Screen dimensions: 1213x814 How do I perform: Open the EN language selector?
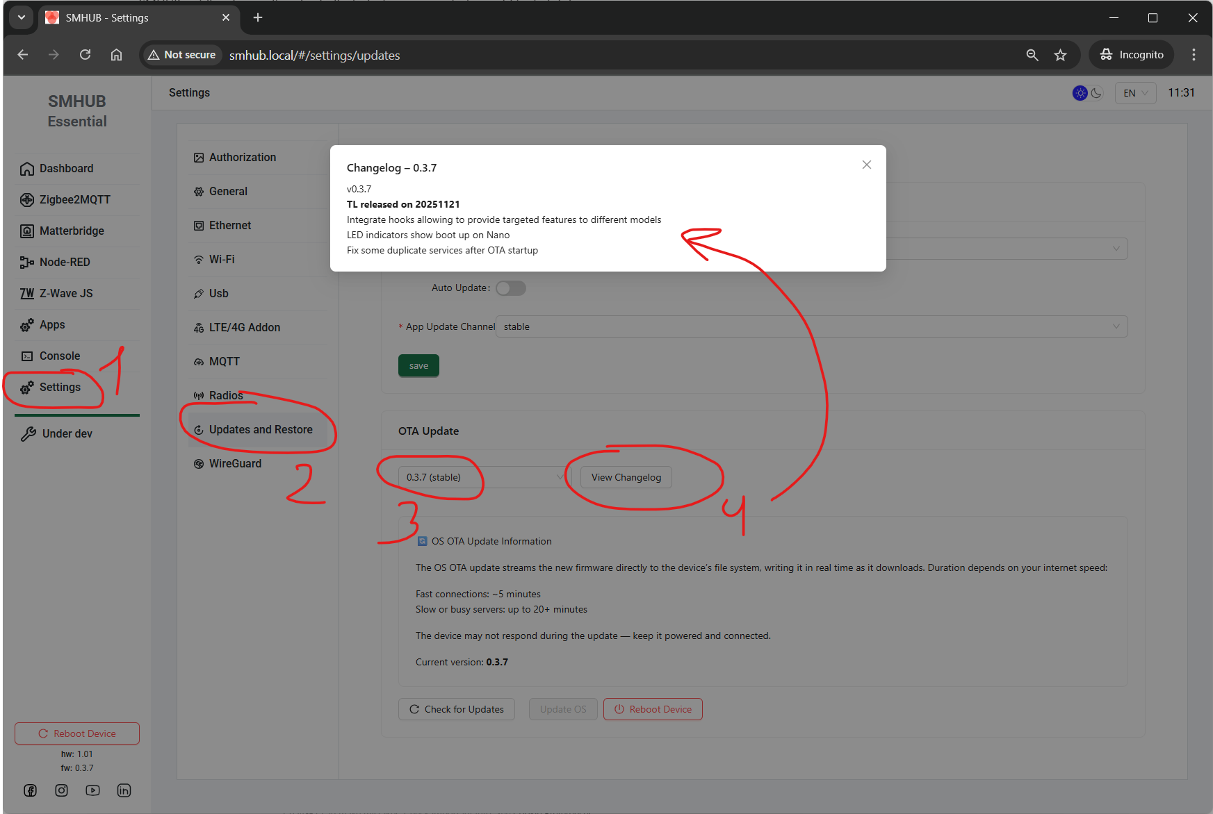point(1134,93)
